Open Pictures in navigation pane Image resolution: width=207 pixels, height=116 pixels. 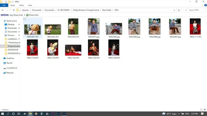[x=11, y=35]
